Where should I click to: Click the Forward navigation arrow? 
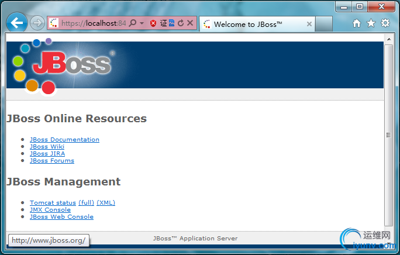point(37,23)
